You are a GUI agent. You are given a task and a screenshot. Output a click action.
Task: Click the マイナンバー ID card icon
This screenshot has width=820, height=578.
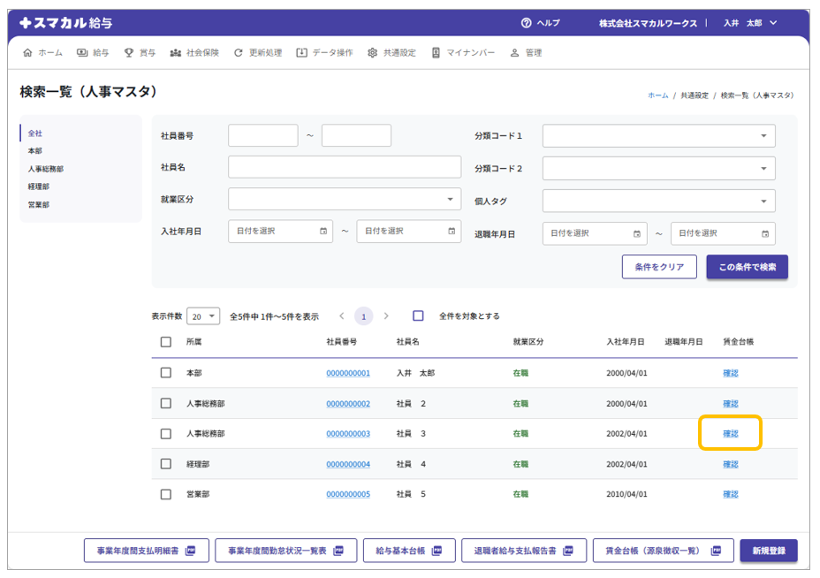tap(436, 53)
